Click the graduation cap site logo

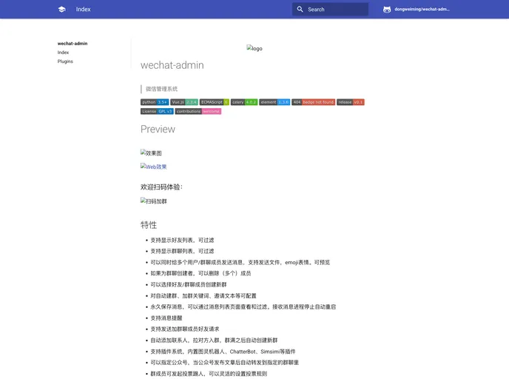(61, 10)
